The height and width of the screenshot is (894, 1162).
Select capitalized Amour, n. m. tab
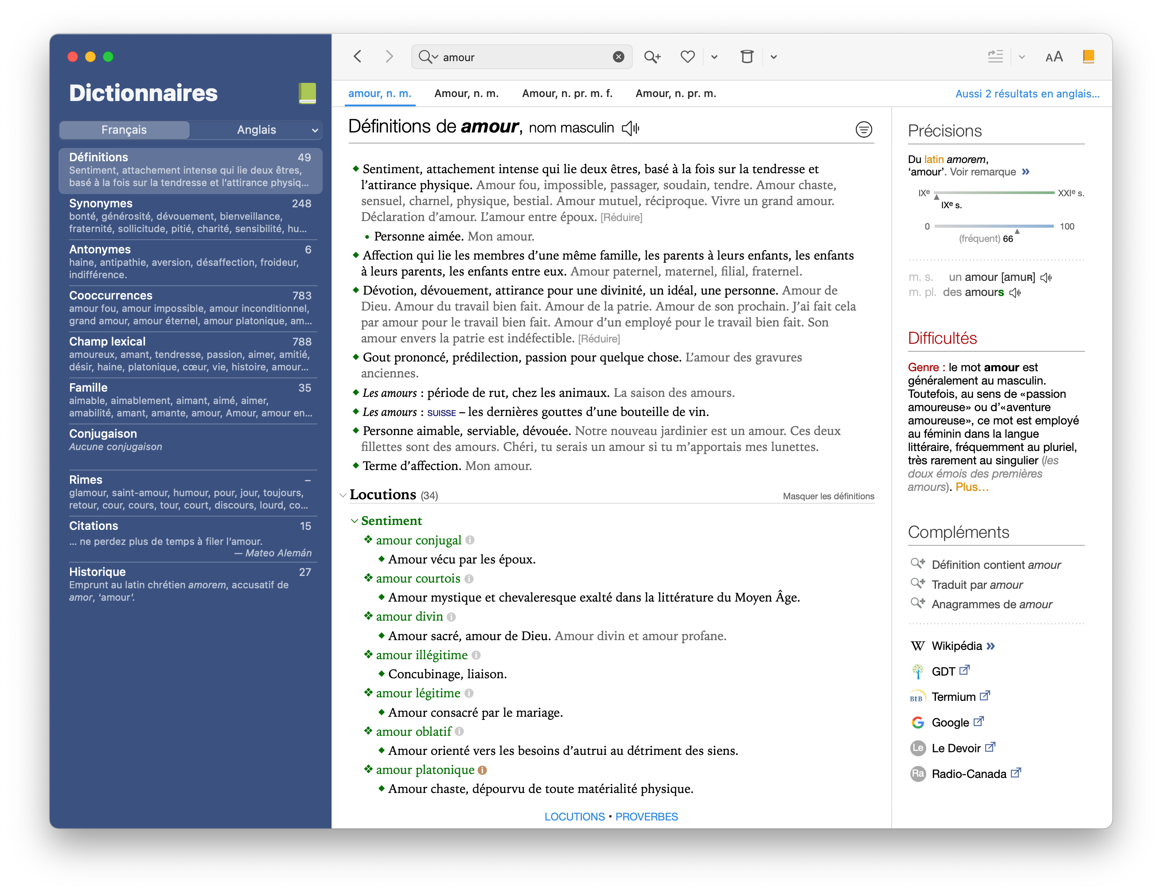click(x=466, y=93)
